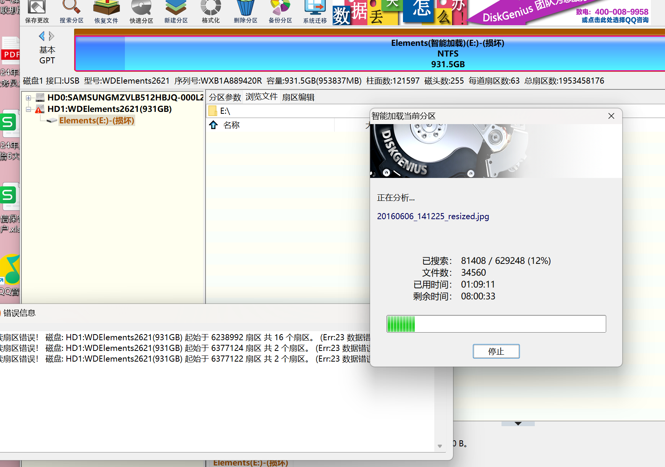Click the black dropdown triangle below dialog

518,423
